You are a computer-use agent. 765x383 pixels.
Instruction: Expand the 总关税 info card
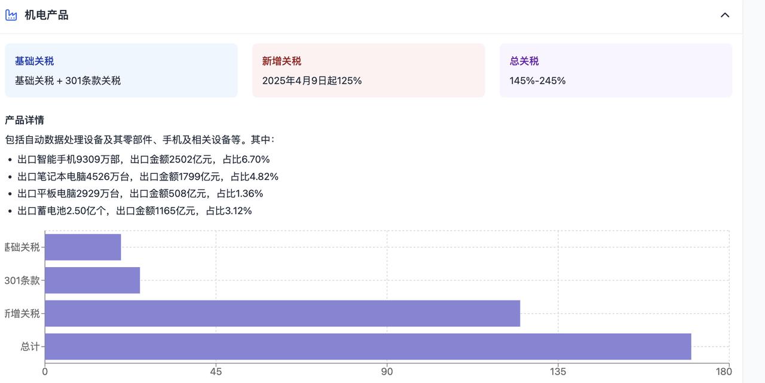[x=614, y=70]
